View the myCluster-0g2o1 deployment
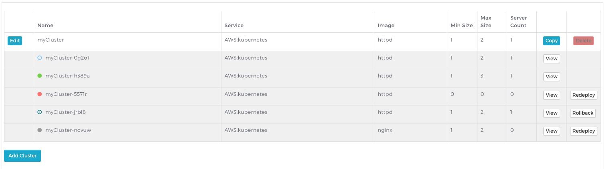Screen dimensions: 605x169 [x=551, y=59]
